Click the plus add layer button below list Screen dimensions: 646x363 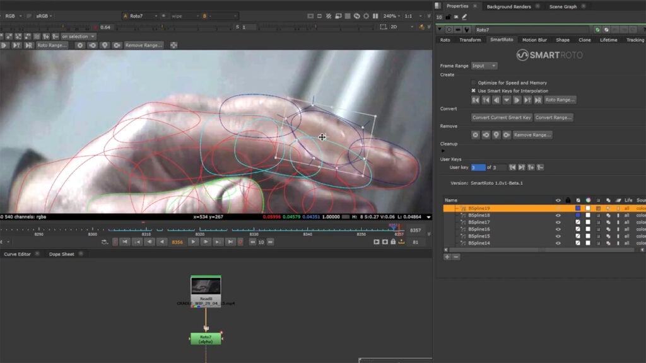click(x=447, y=257)
